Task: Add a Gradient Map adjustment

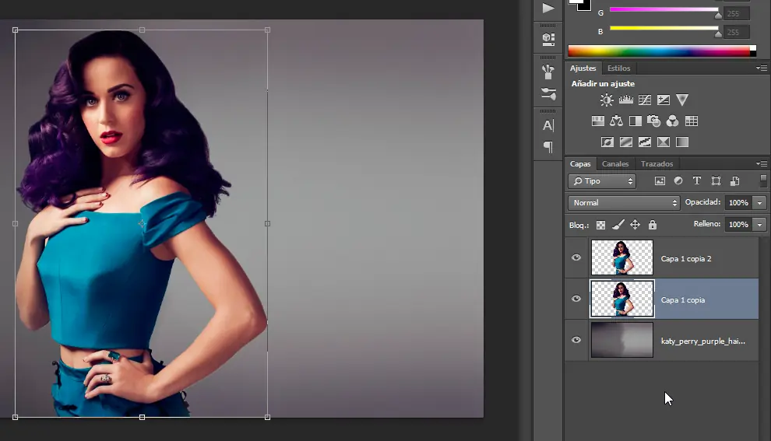Action: 682,142
